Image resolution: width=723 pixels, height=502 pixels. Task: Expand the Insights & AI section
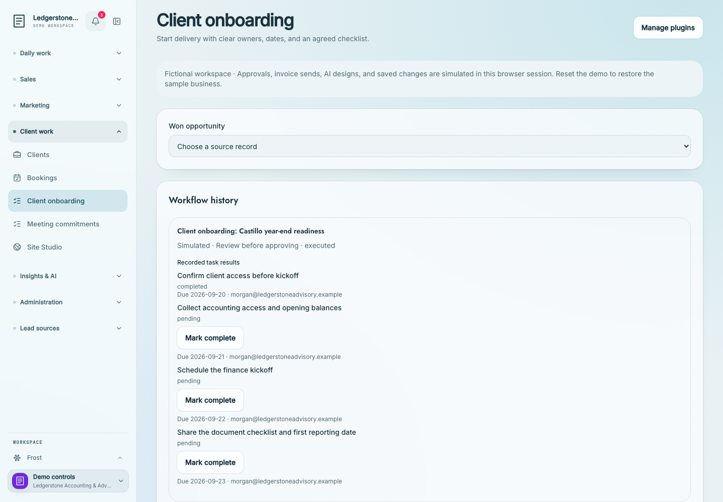click(x=68, y=276)
